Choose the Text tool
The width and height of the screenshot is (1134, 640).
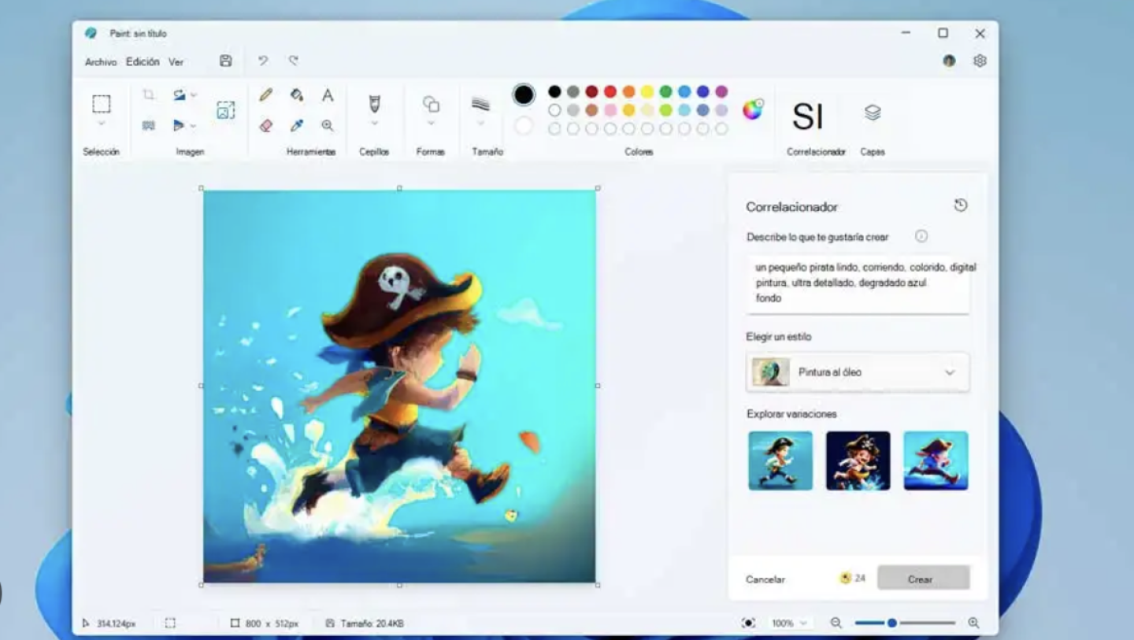tap(328, 95)
